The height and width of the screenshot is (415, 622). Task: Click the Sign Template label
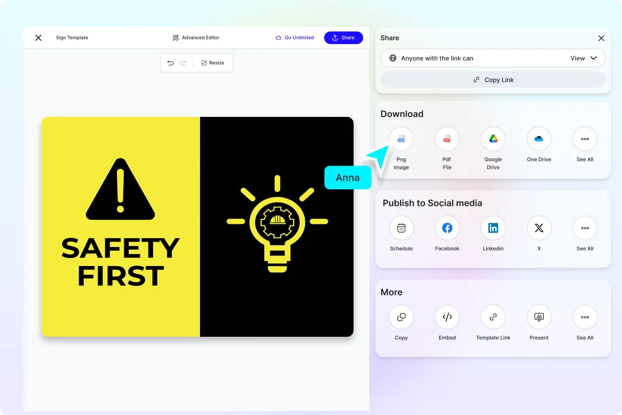(72, 38)
